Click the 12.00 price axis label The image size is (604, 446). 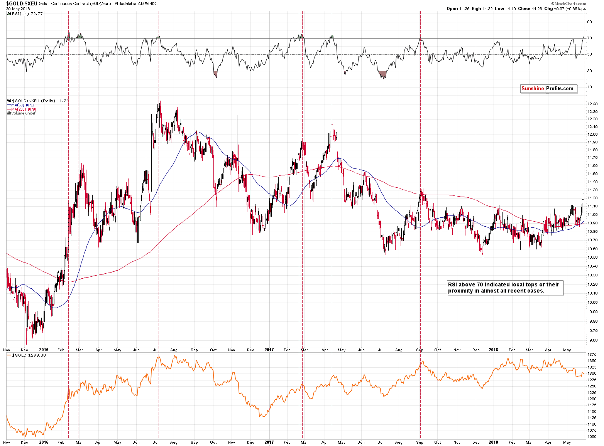[x=592, y=135]
